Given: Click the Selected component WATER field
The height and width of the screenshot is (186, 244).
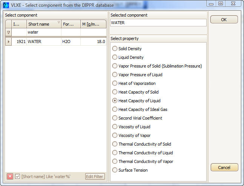Looking at the screenshot, I should click(158, 23).
